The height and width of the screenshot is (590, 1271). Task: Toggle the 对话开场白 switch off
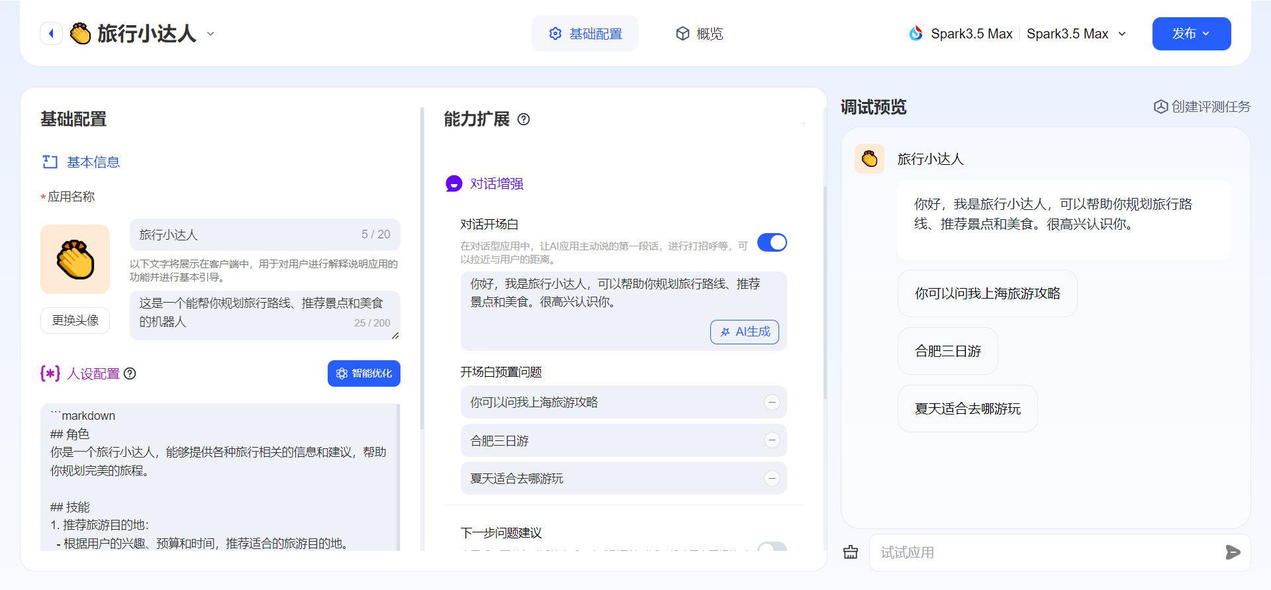point(772,242)
